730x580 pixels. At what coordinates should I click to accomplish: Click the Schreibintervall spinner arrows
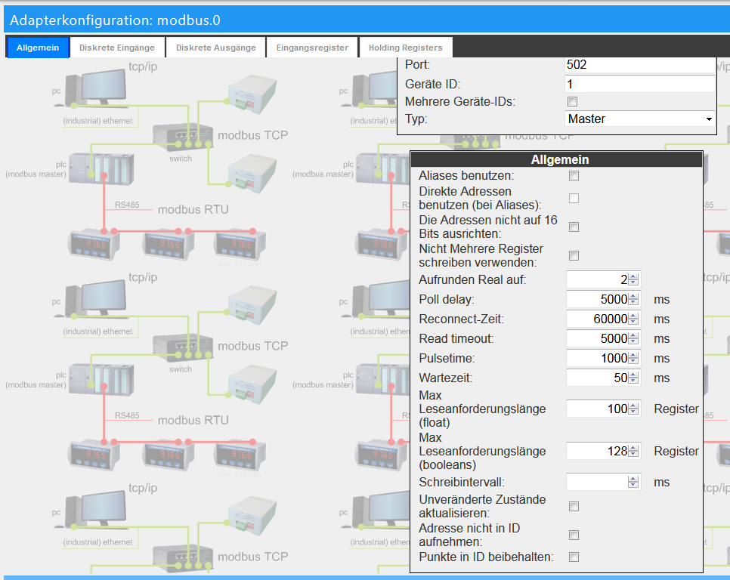click(633, 483)
